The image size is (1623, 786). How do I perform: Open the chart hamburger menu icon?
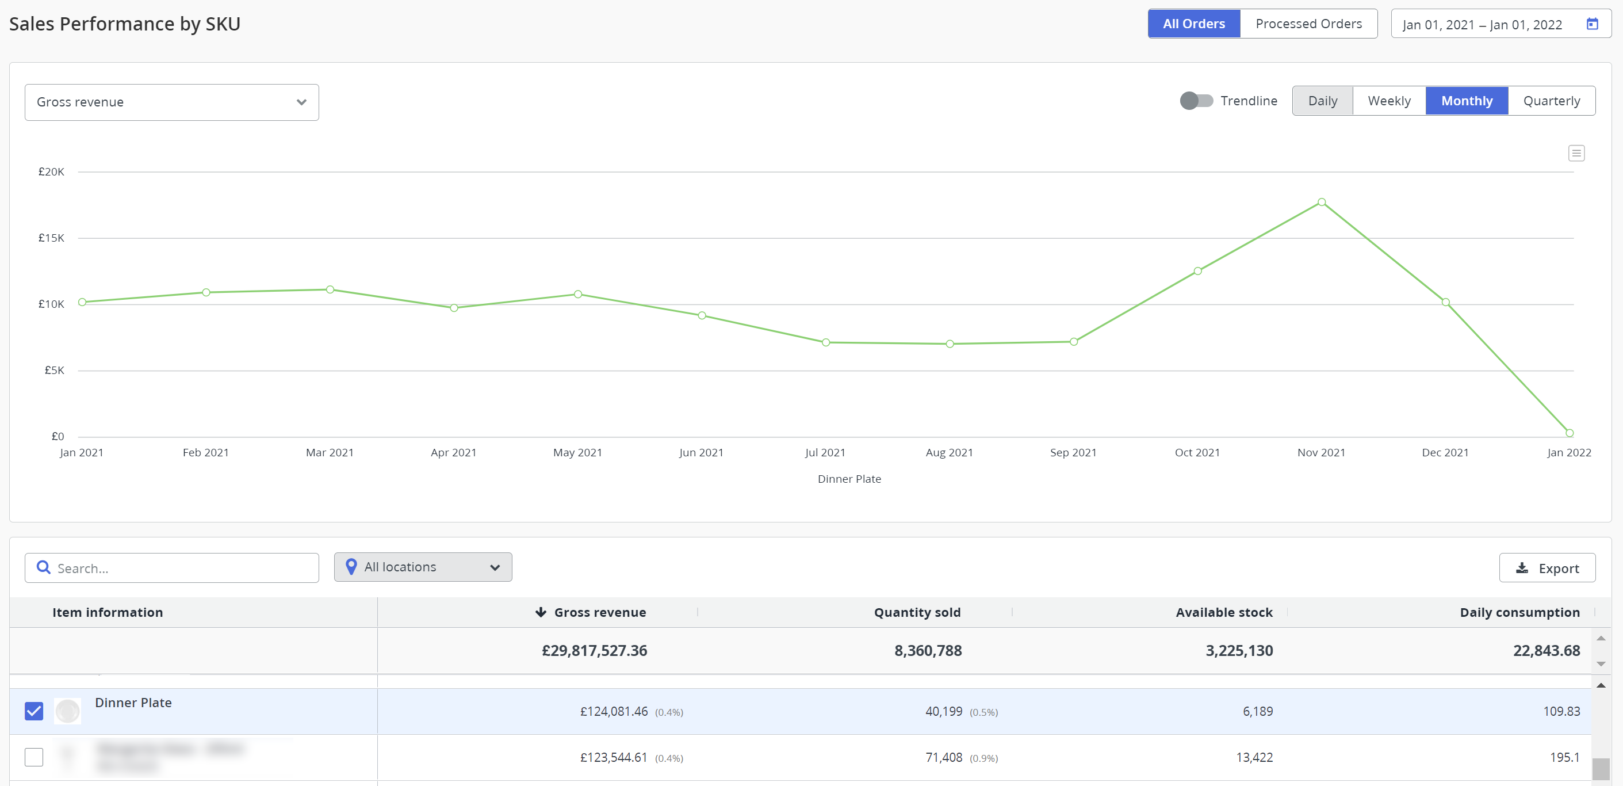1576,153
